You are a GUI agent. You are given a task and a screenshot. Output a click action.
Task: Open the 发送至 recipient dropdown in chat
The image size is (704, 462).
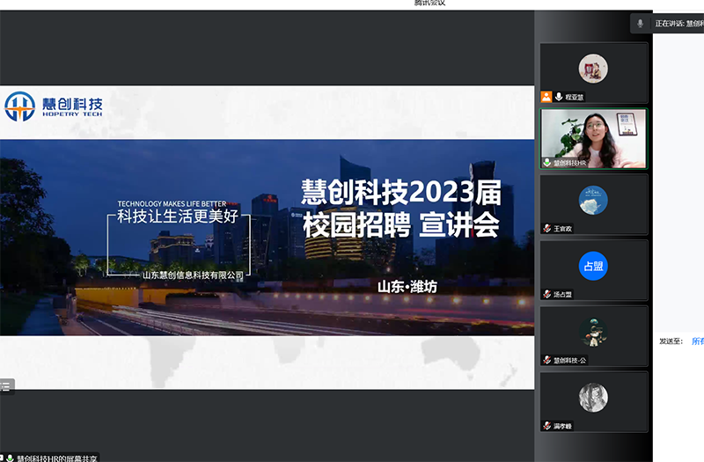click(697, 341)
